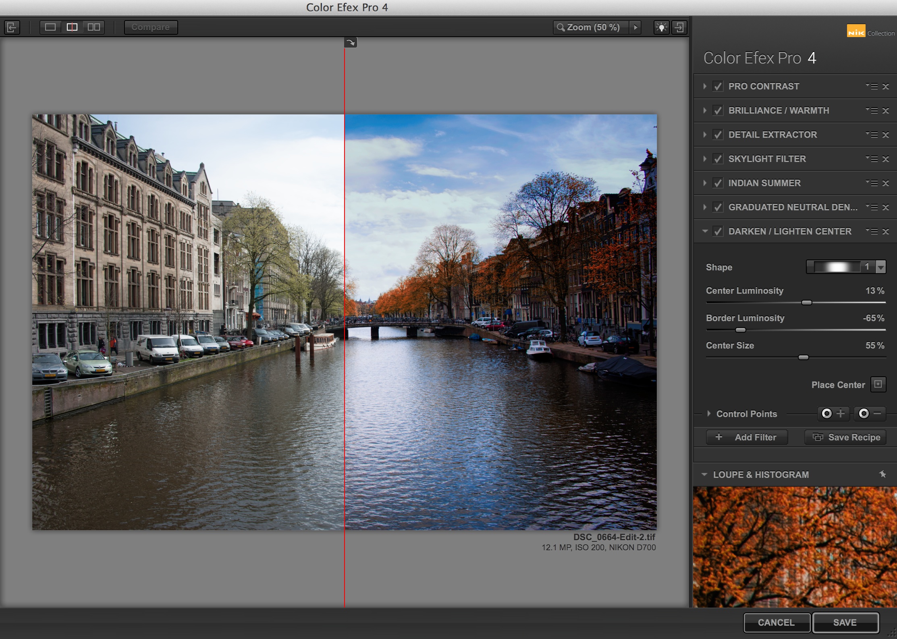Uncheck the Darken / Lighten Center filter

[x=718, y=231]
